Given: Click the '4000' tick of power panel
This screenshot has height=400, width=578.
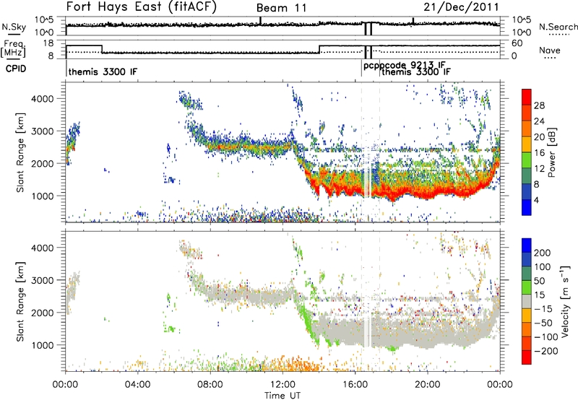Looking at the screenshot, I should point(43,99).
